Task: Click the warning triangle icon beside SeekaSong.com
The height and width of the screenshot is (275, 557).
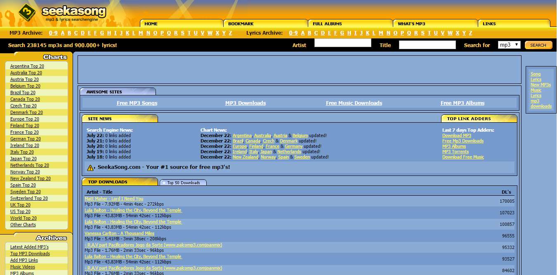Action: point(90,168)
